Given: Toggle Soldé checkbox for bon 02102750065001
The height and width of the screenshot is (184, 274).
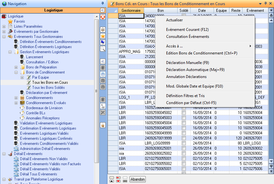Looking at the screenshot, I should [184, 168].
